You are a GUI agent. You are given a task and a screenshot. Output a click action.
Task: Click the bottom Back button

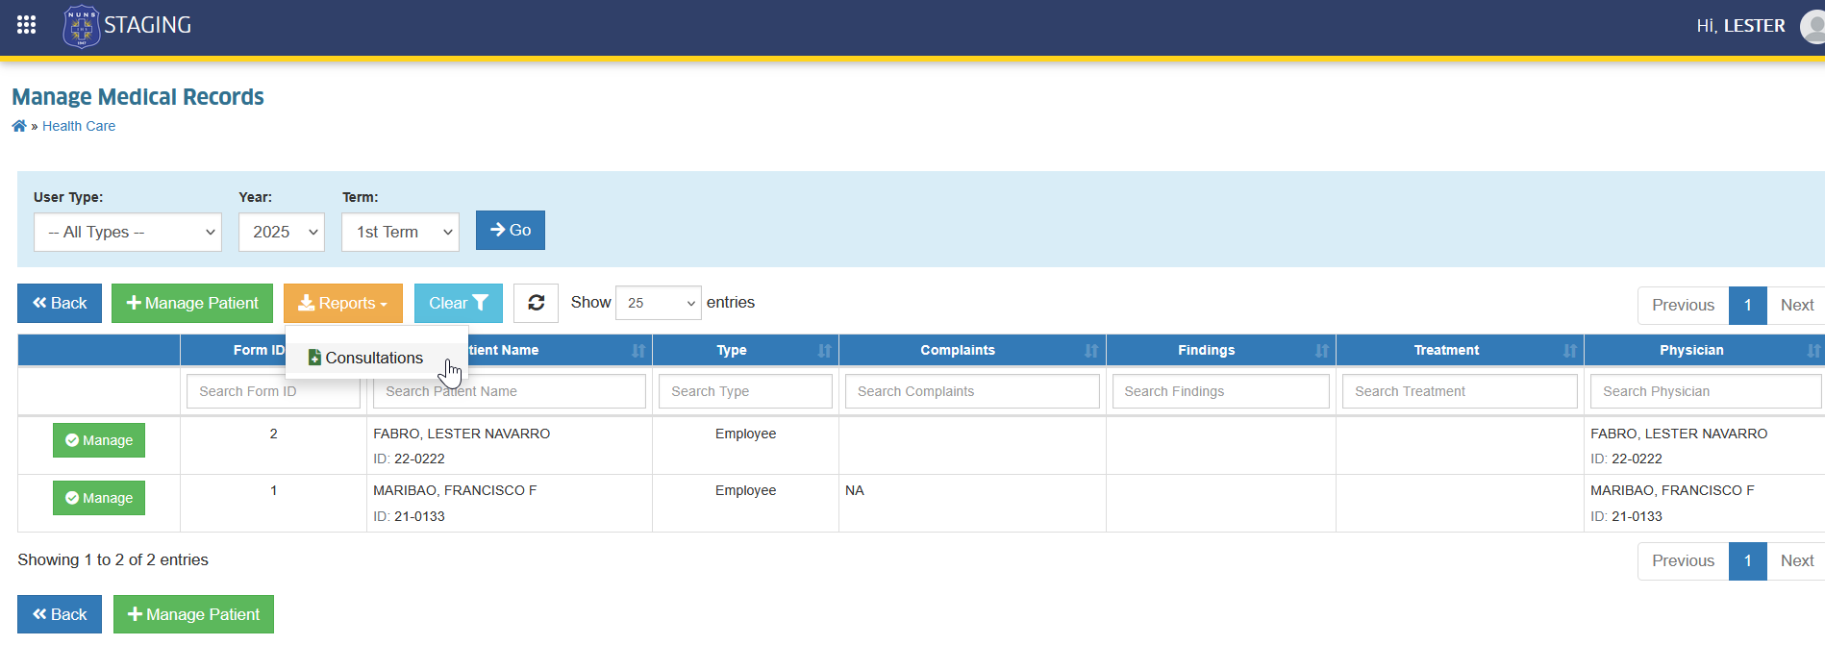(60, 614)
